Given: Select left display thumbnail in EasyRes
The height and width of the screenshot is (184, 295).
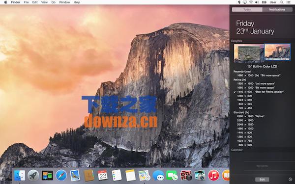Looking at the screenshot, I should click(x=249, y=53).
